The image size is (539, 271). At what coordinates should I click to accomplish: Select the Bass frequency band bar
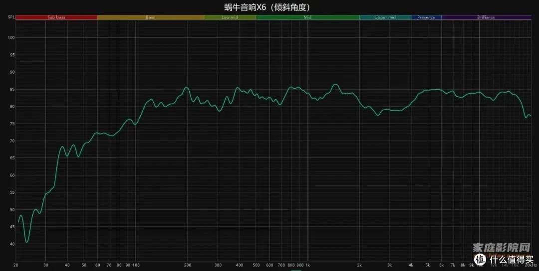(x=151, y=17)
